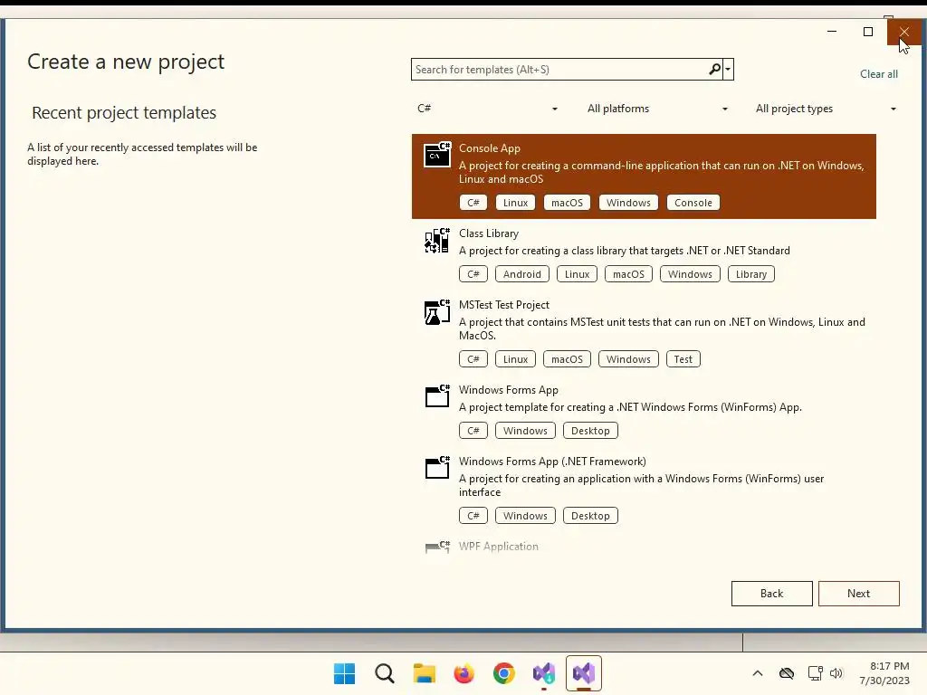
Task: Click the Class Library description text
Action: click(625, 251)
